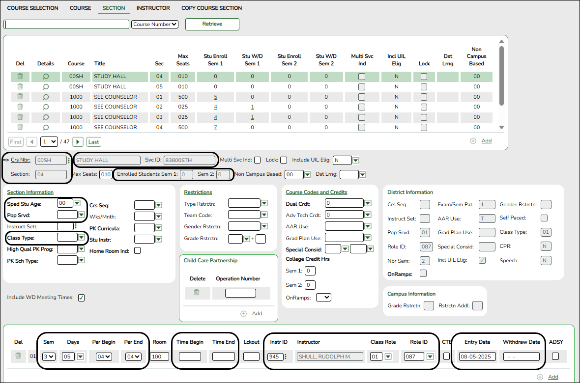580x383 pixels.
Task: Check the Home Room Ind checkbox
Action: (138, 250)
